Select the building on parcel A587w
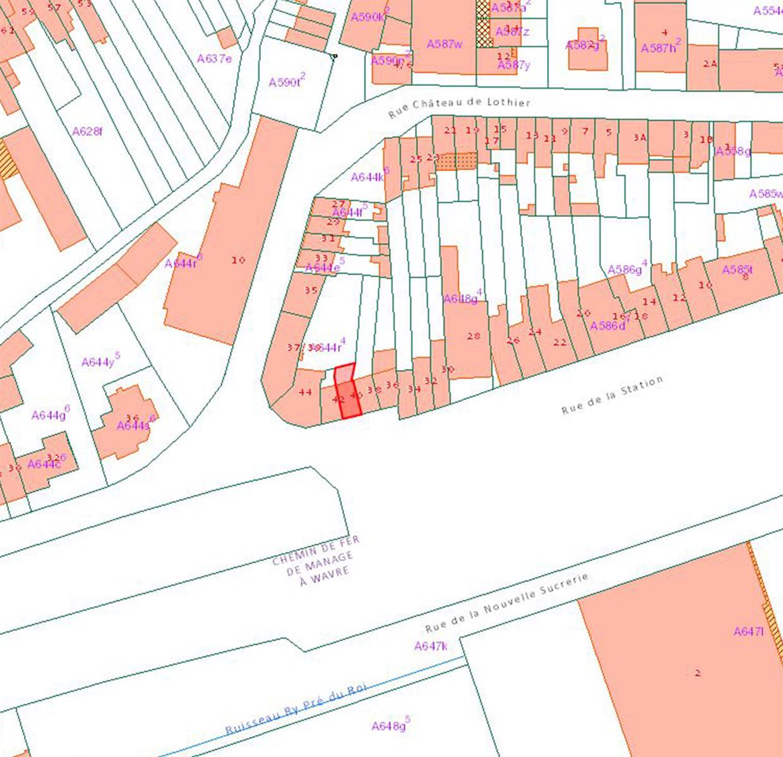Image resolution: width=783 pixels, height=757 pixels. click(445, 44)
